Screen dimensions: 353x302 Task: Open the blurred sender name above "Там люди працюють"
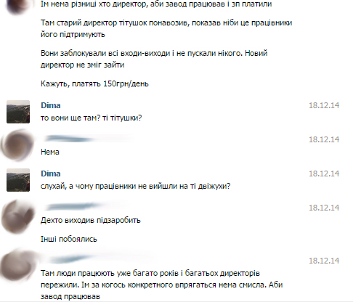coord(97,259)
